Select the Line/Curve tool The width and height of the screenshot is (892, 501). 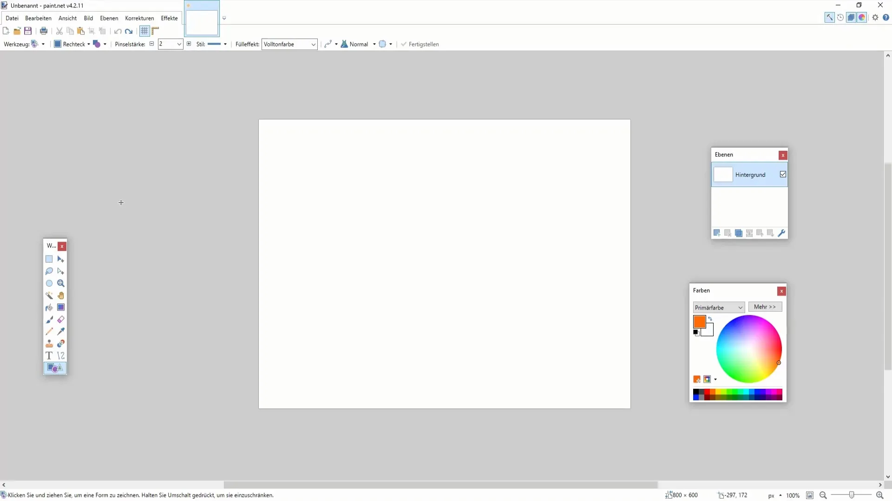61,356
